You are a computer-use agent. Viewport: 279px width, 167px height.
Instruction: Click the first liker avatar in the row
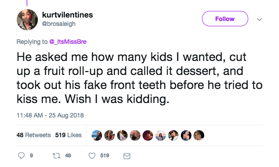point(97,135)
